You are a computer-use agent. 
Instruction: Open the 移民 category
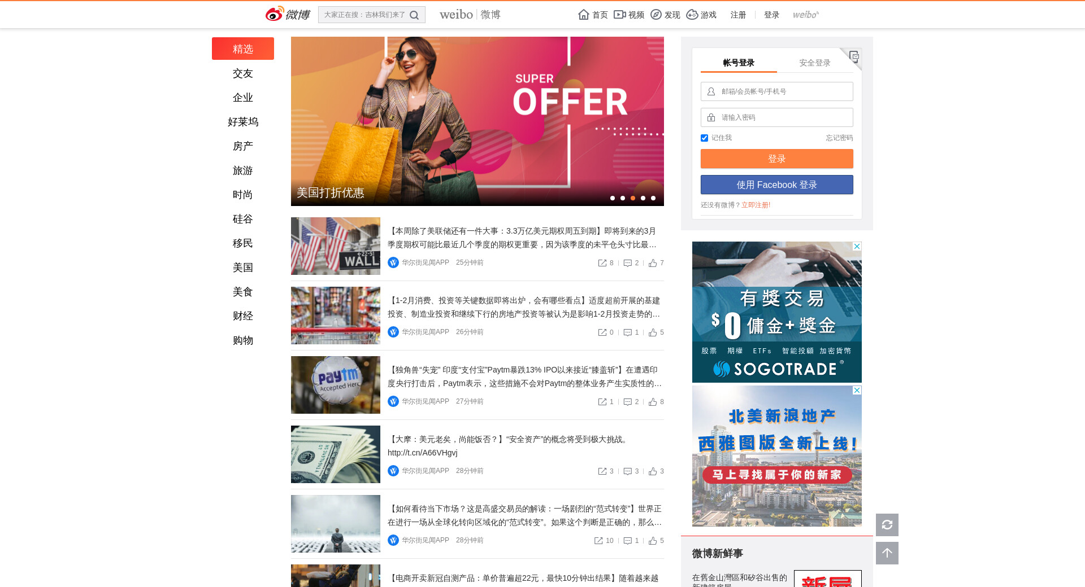(243, 243)
